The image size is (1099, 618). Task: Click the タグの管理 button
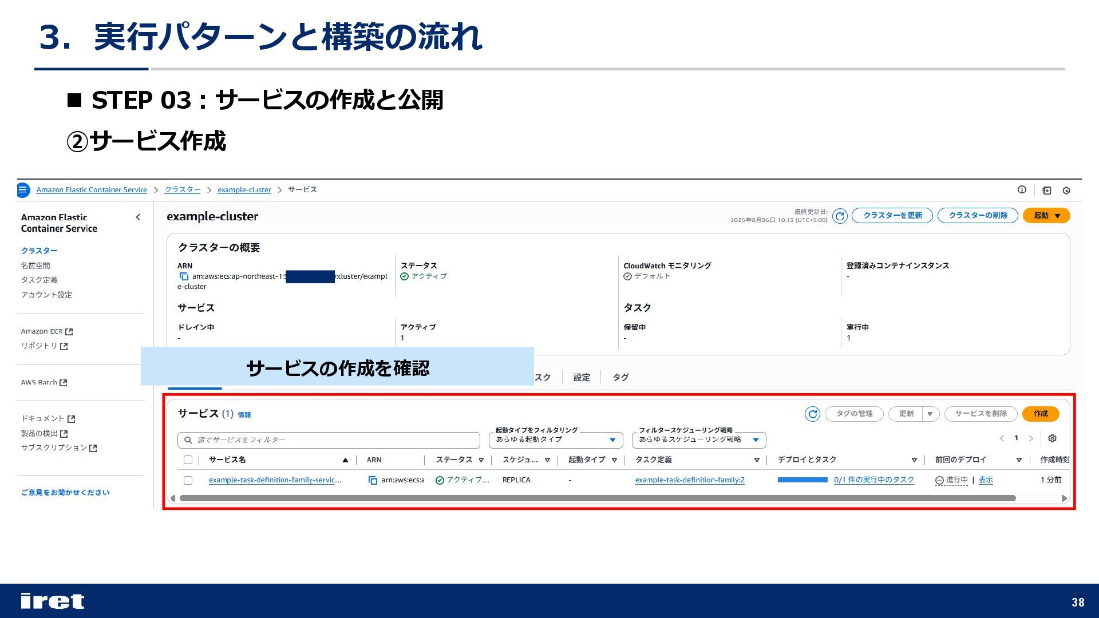point(854,414)
